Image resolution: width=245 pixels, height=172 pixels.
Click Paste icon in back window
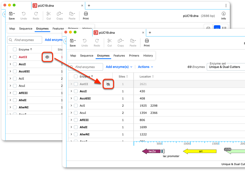click(x=72, y=14)
